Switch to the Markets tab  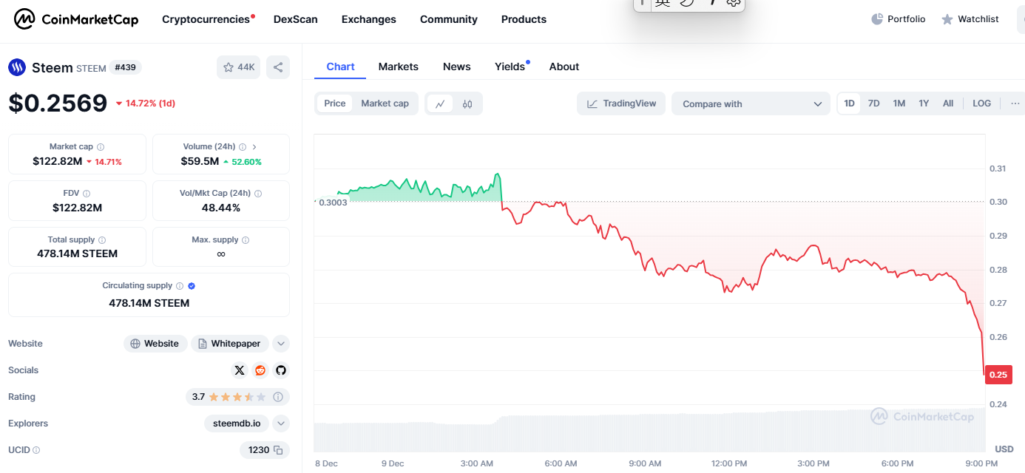coord(398,67)
